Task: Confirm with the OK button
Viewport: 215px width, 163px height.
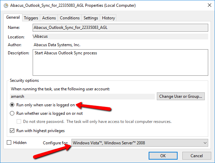Action: pos(163,156)
